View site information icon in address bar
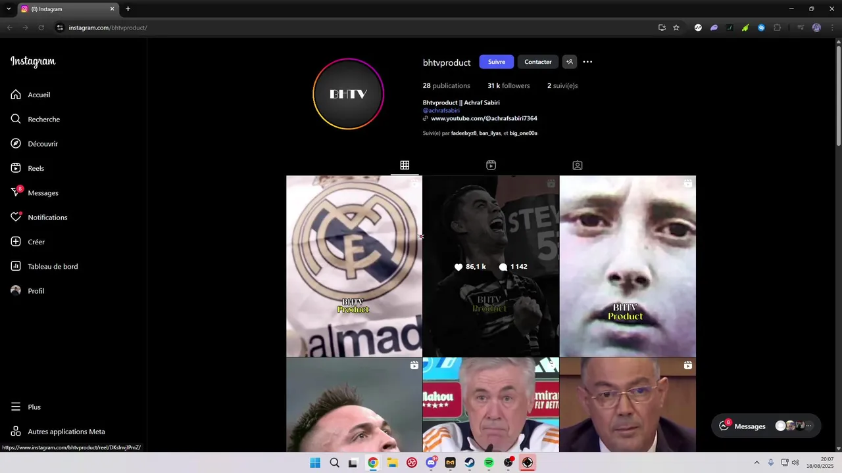 pyautogui.click(x=59, y=28)
